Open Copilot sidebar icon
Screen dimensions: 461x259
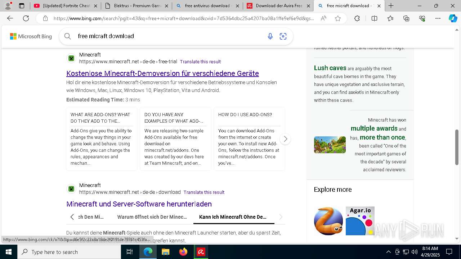453,18
